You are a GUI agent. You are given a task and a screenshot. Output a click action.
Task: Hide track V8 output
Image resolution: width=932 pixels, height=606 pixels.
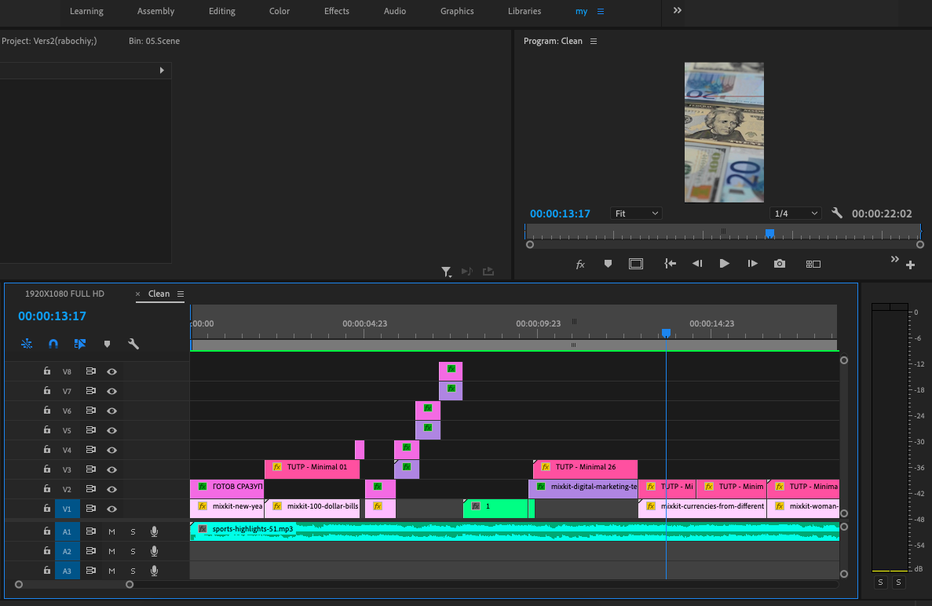point(111,371)
